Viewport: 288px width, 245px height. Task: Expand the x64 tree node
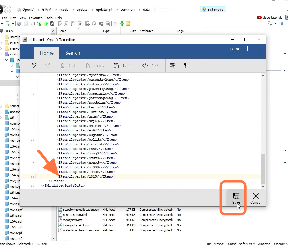click(1, 118)
